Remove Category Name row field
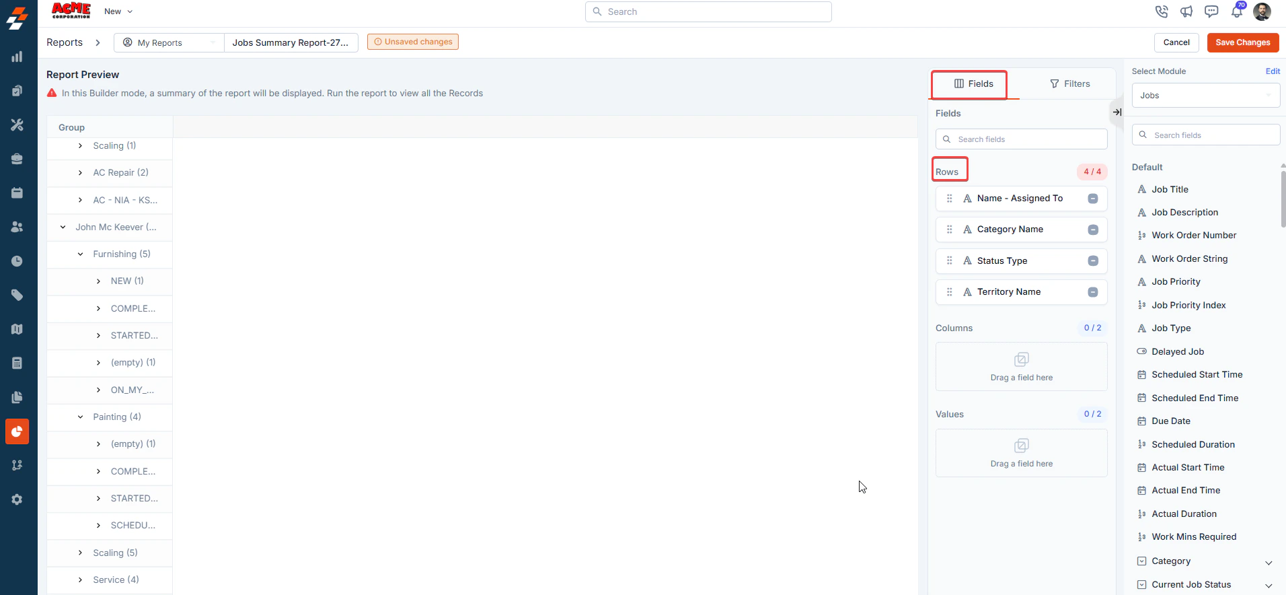Image resolution: width=1286 pixels, height=595 pixels. [x=1093, y=230]
